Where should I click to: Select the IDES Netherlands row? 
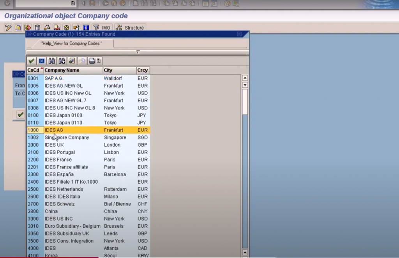[x=88, y=189]
